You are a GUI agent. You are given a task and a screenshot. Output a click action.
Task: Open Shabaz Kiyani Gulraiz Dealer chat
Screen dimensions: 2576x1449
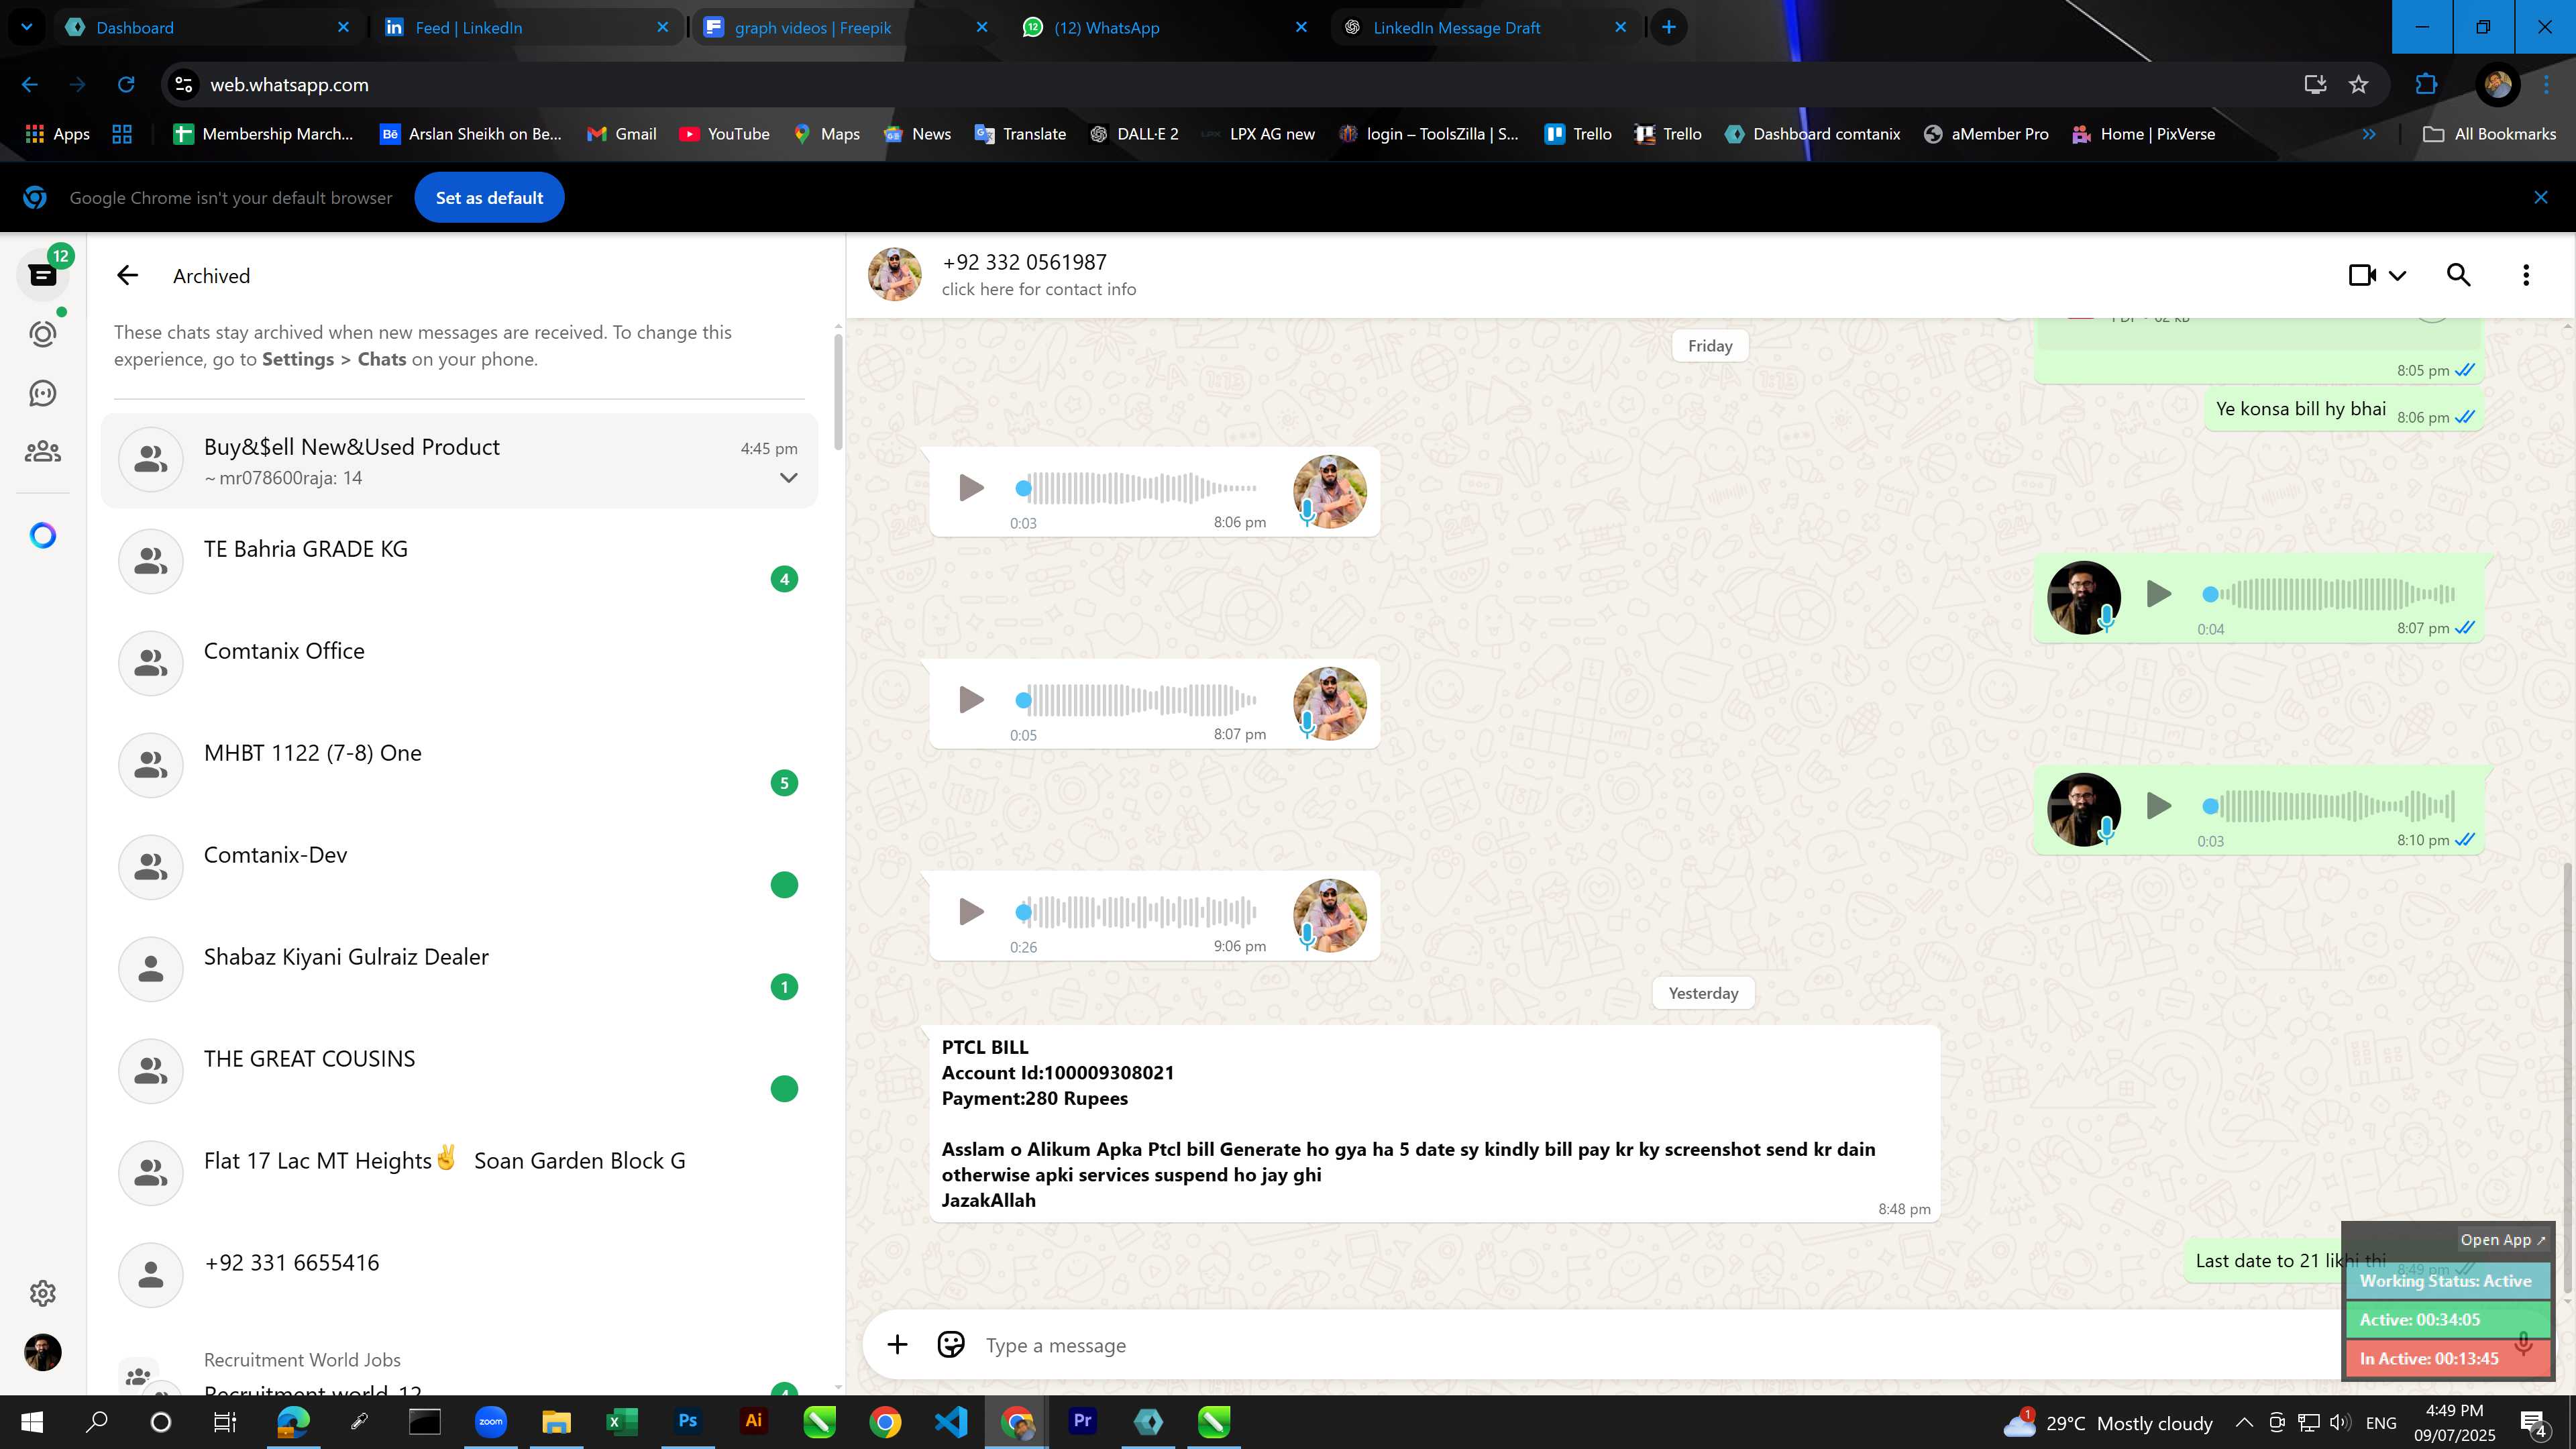[459, 970]
